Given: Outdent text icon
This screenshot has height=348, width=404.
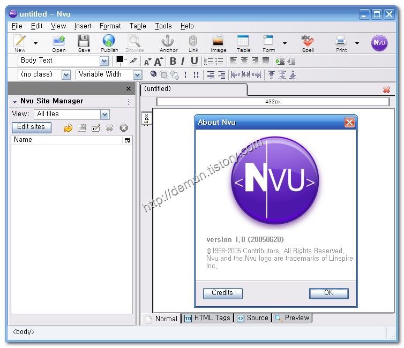Looking at the screenshot, I should point(291,61).
